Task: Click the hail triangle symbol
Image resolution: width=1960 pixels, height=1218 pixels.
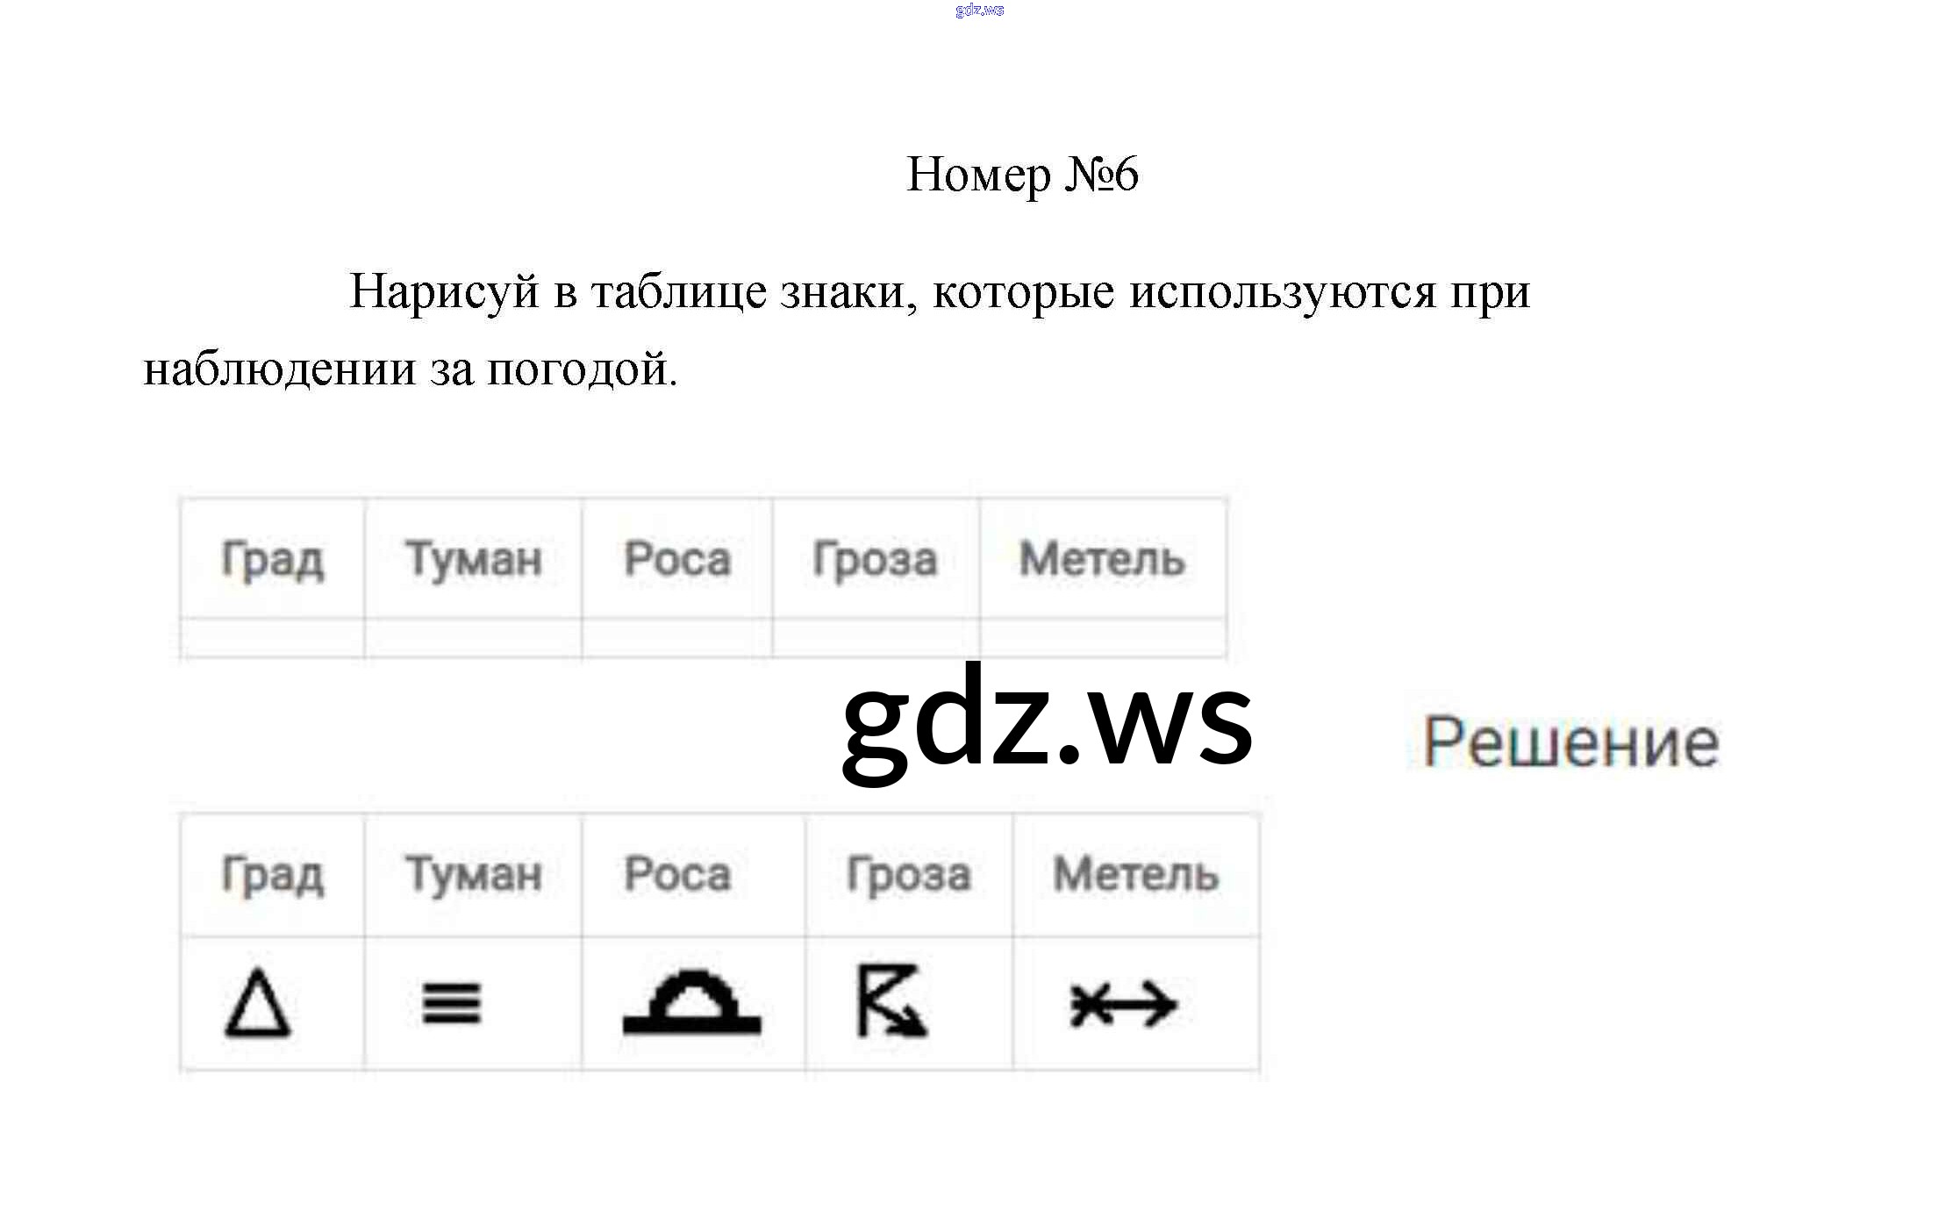Action: click(257, 1004)
